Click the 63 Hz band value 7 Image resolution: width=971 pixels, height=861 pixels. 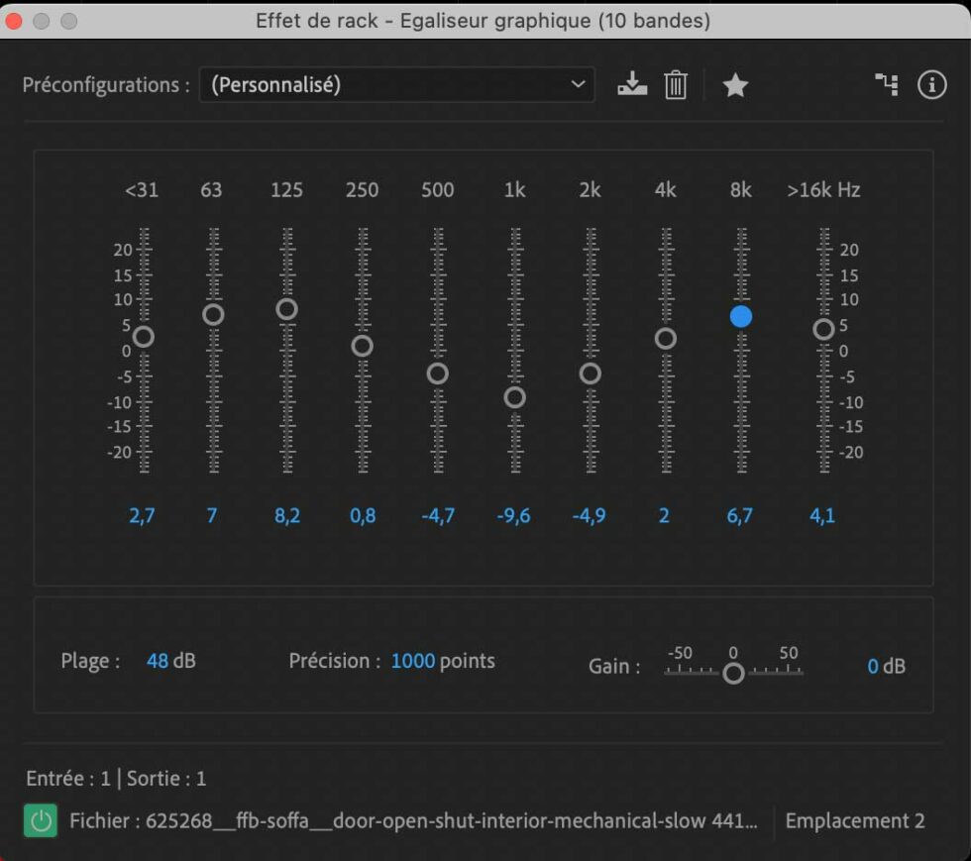pyautogui.click(x=212, y=515)
